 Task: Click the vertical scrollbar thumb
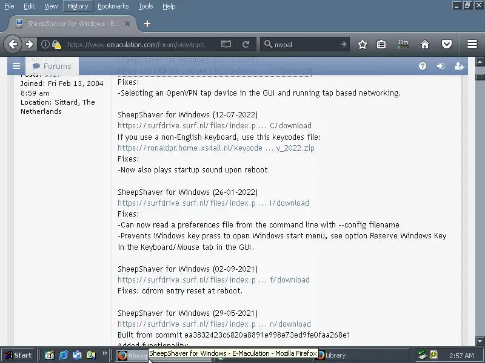pos(480,77)
